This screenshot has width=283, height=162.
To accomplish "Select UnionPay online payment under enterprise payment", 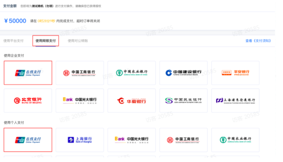I will 28,73.
